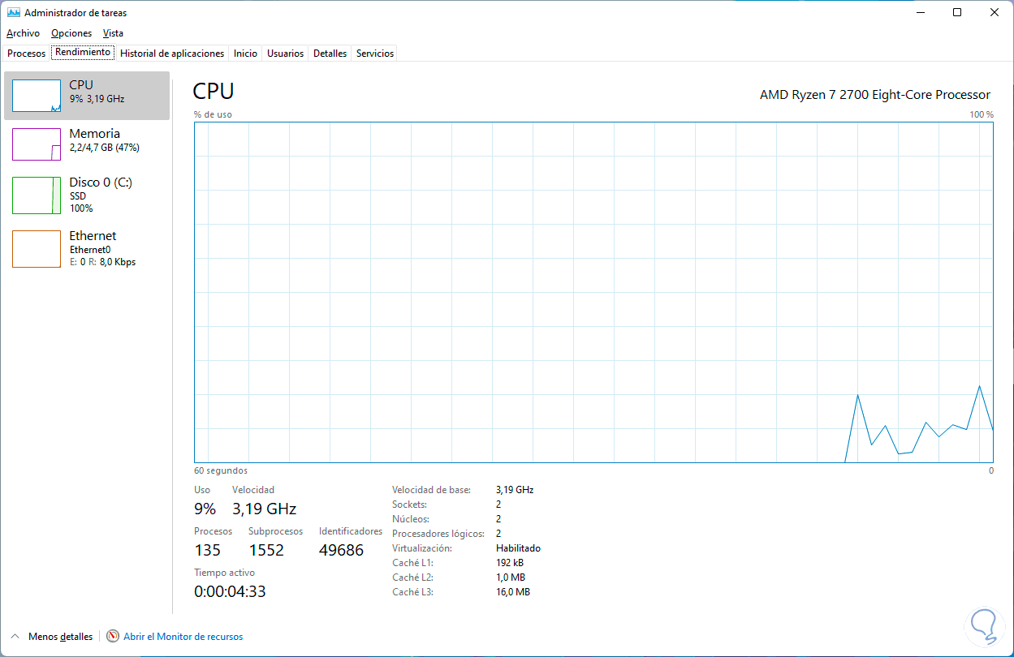
Task: Click the Procesadores lógicos label
Action: click(x=438, y=534)
